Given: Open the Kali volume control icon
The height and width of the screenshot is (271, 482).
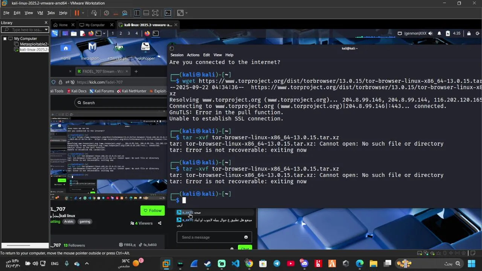Looking at the screenshot, I should pos(430,33).
